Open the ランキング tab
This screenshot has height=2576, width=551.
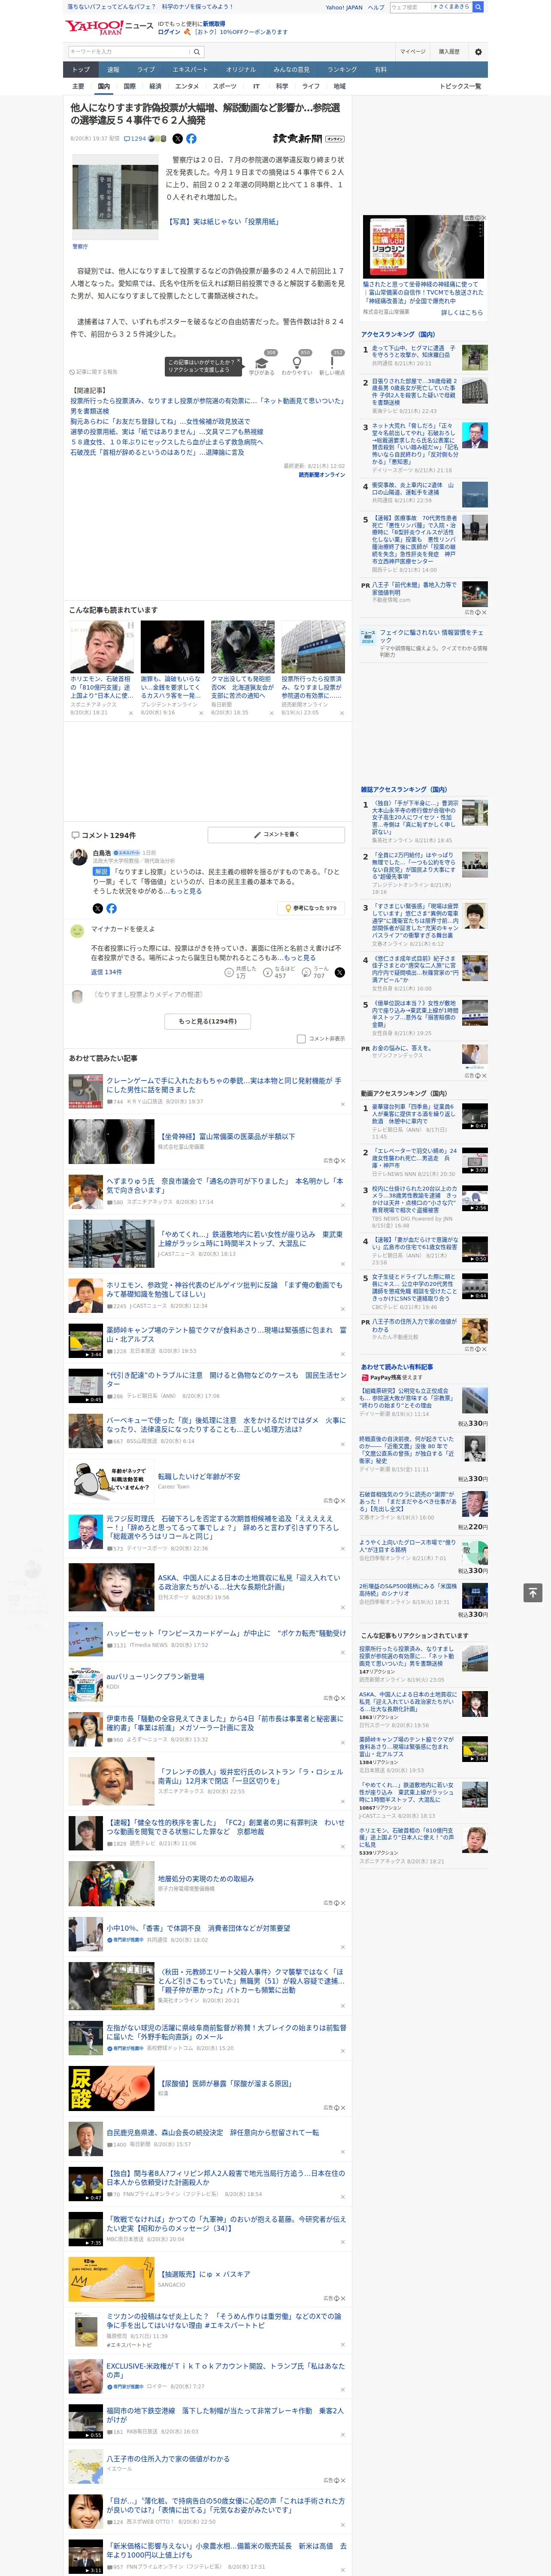click(x=342, y=70)
